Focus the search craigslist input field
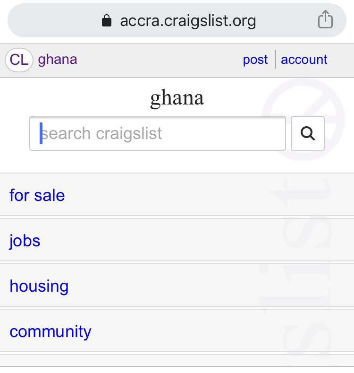This screenshot has height=373, width=354. click(x=158, y=134)
